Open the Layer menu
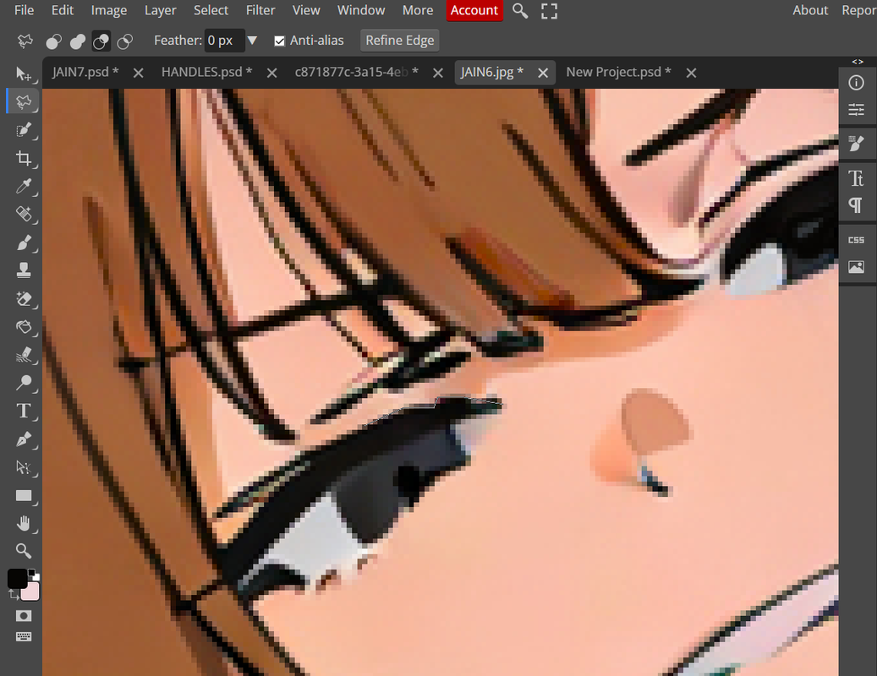 [x=160, y=11]
